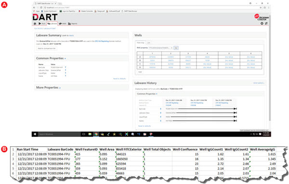
Task: Open the Dec 21 2017 11:04 AM run method link
Action: click(x=172, y=103)
